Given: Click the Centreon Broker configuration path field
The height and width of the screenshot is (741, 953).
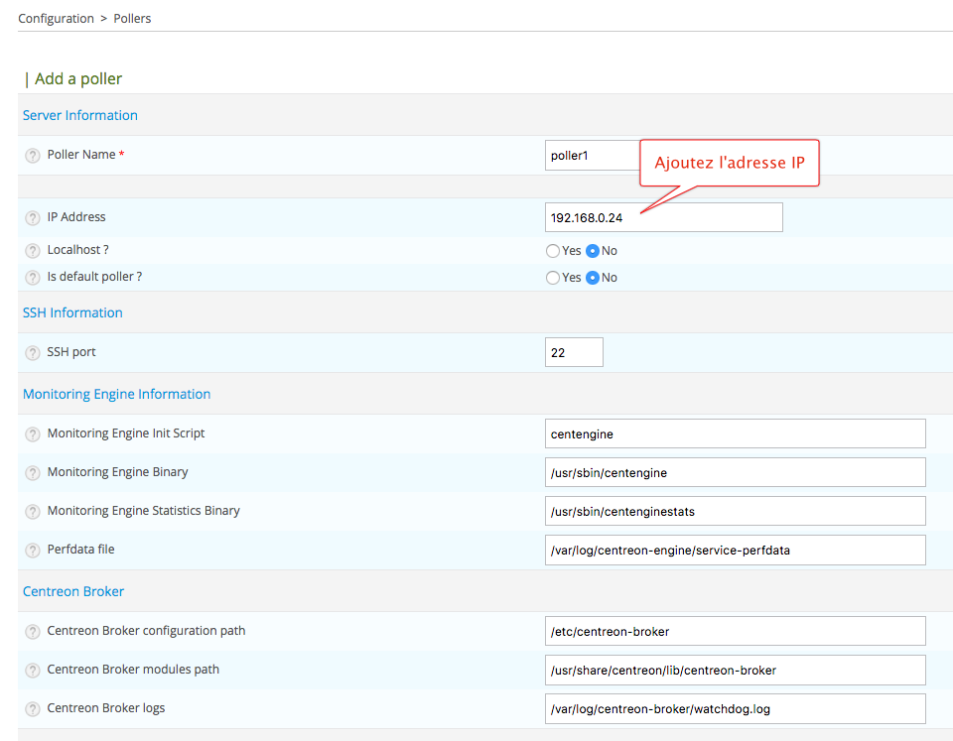Looking at the screenshot, I should point(735,631).
